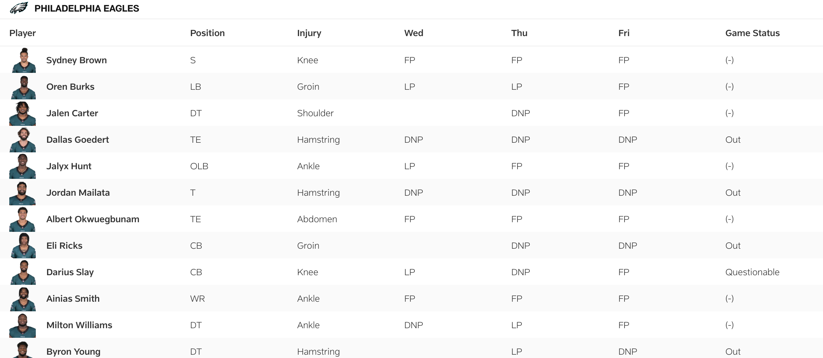Click Darius Slay's headshot photo
The image size is (823, 358).
pyautogui.click(x=23, y=273)
